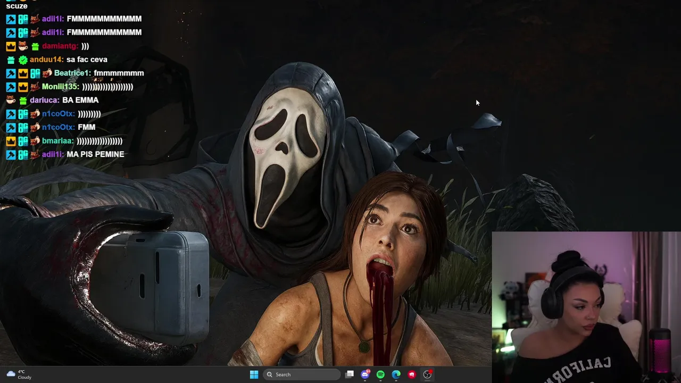Click the moderator badge in Moniii135's row
This screenshot has width=681, height=383.
[11, 87]
